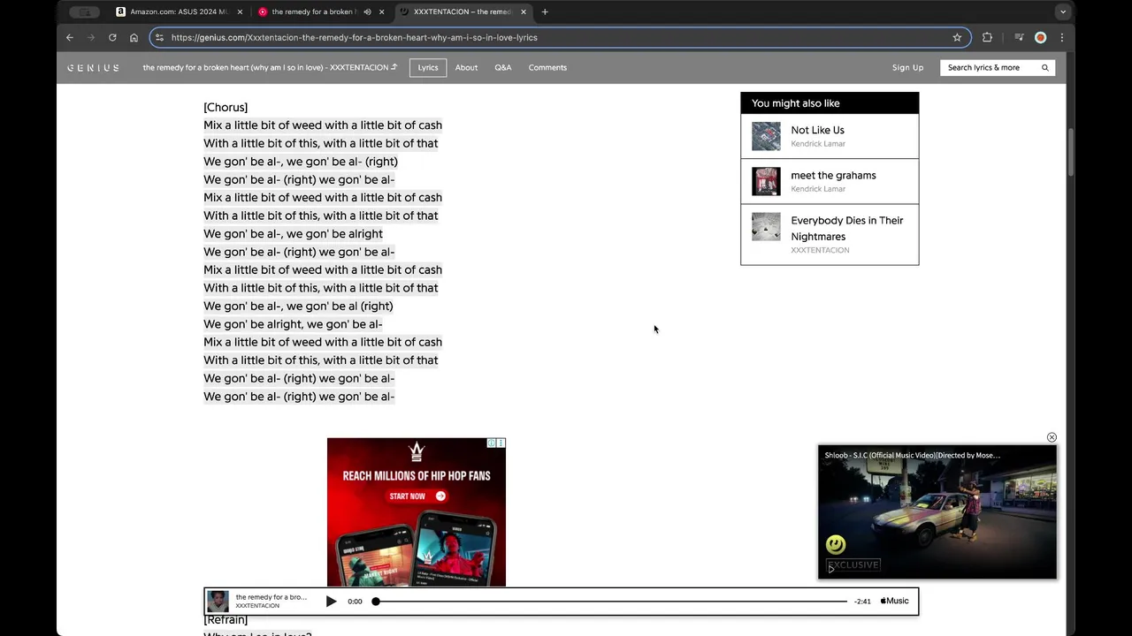Click the EXCLUSIVE badge on the video
Screen dimensions: 1132x636
coord(853,564)
